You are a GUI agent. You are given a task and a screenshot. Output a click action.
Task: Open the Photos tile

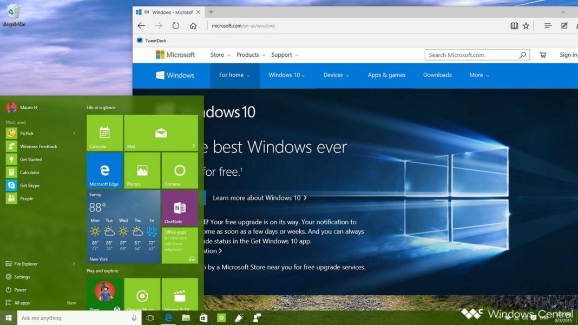(142, 170)
